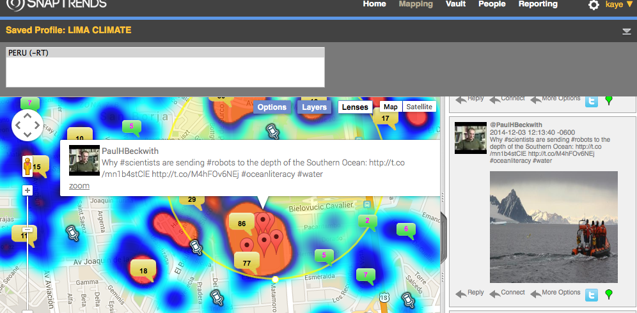Click PaulHBeckwith avatar in map popup
Viewport: 637px width, 313px height.
[x=84, y=160]
